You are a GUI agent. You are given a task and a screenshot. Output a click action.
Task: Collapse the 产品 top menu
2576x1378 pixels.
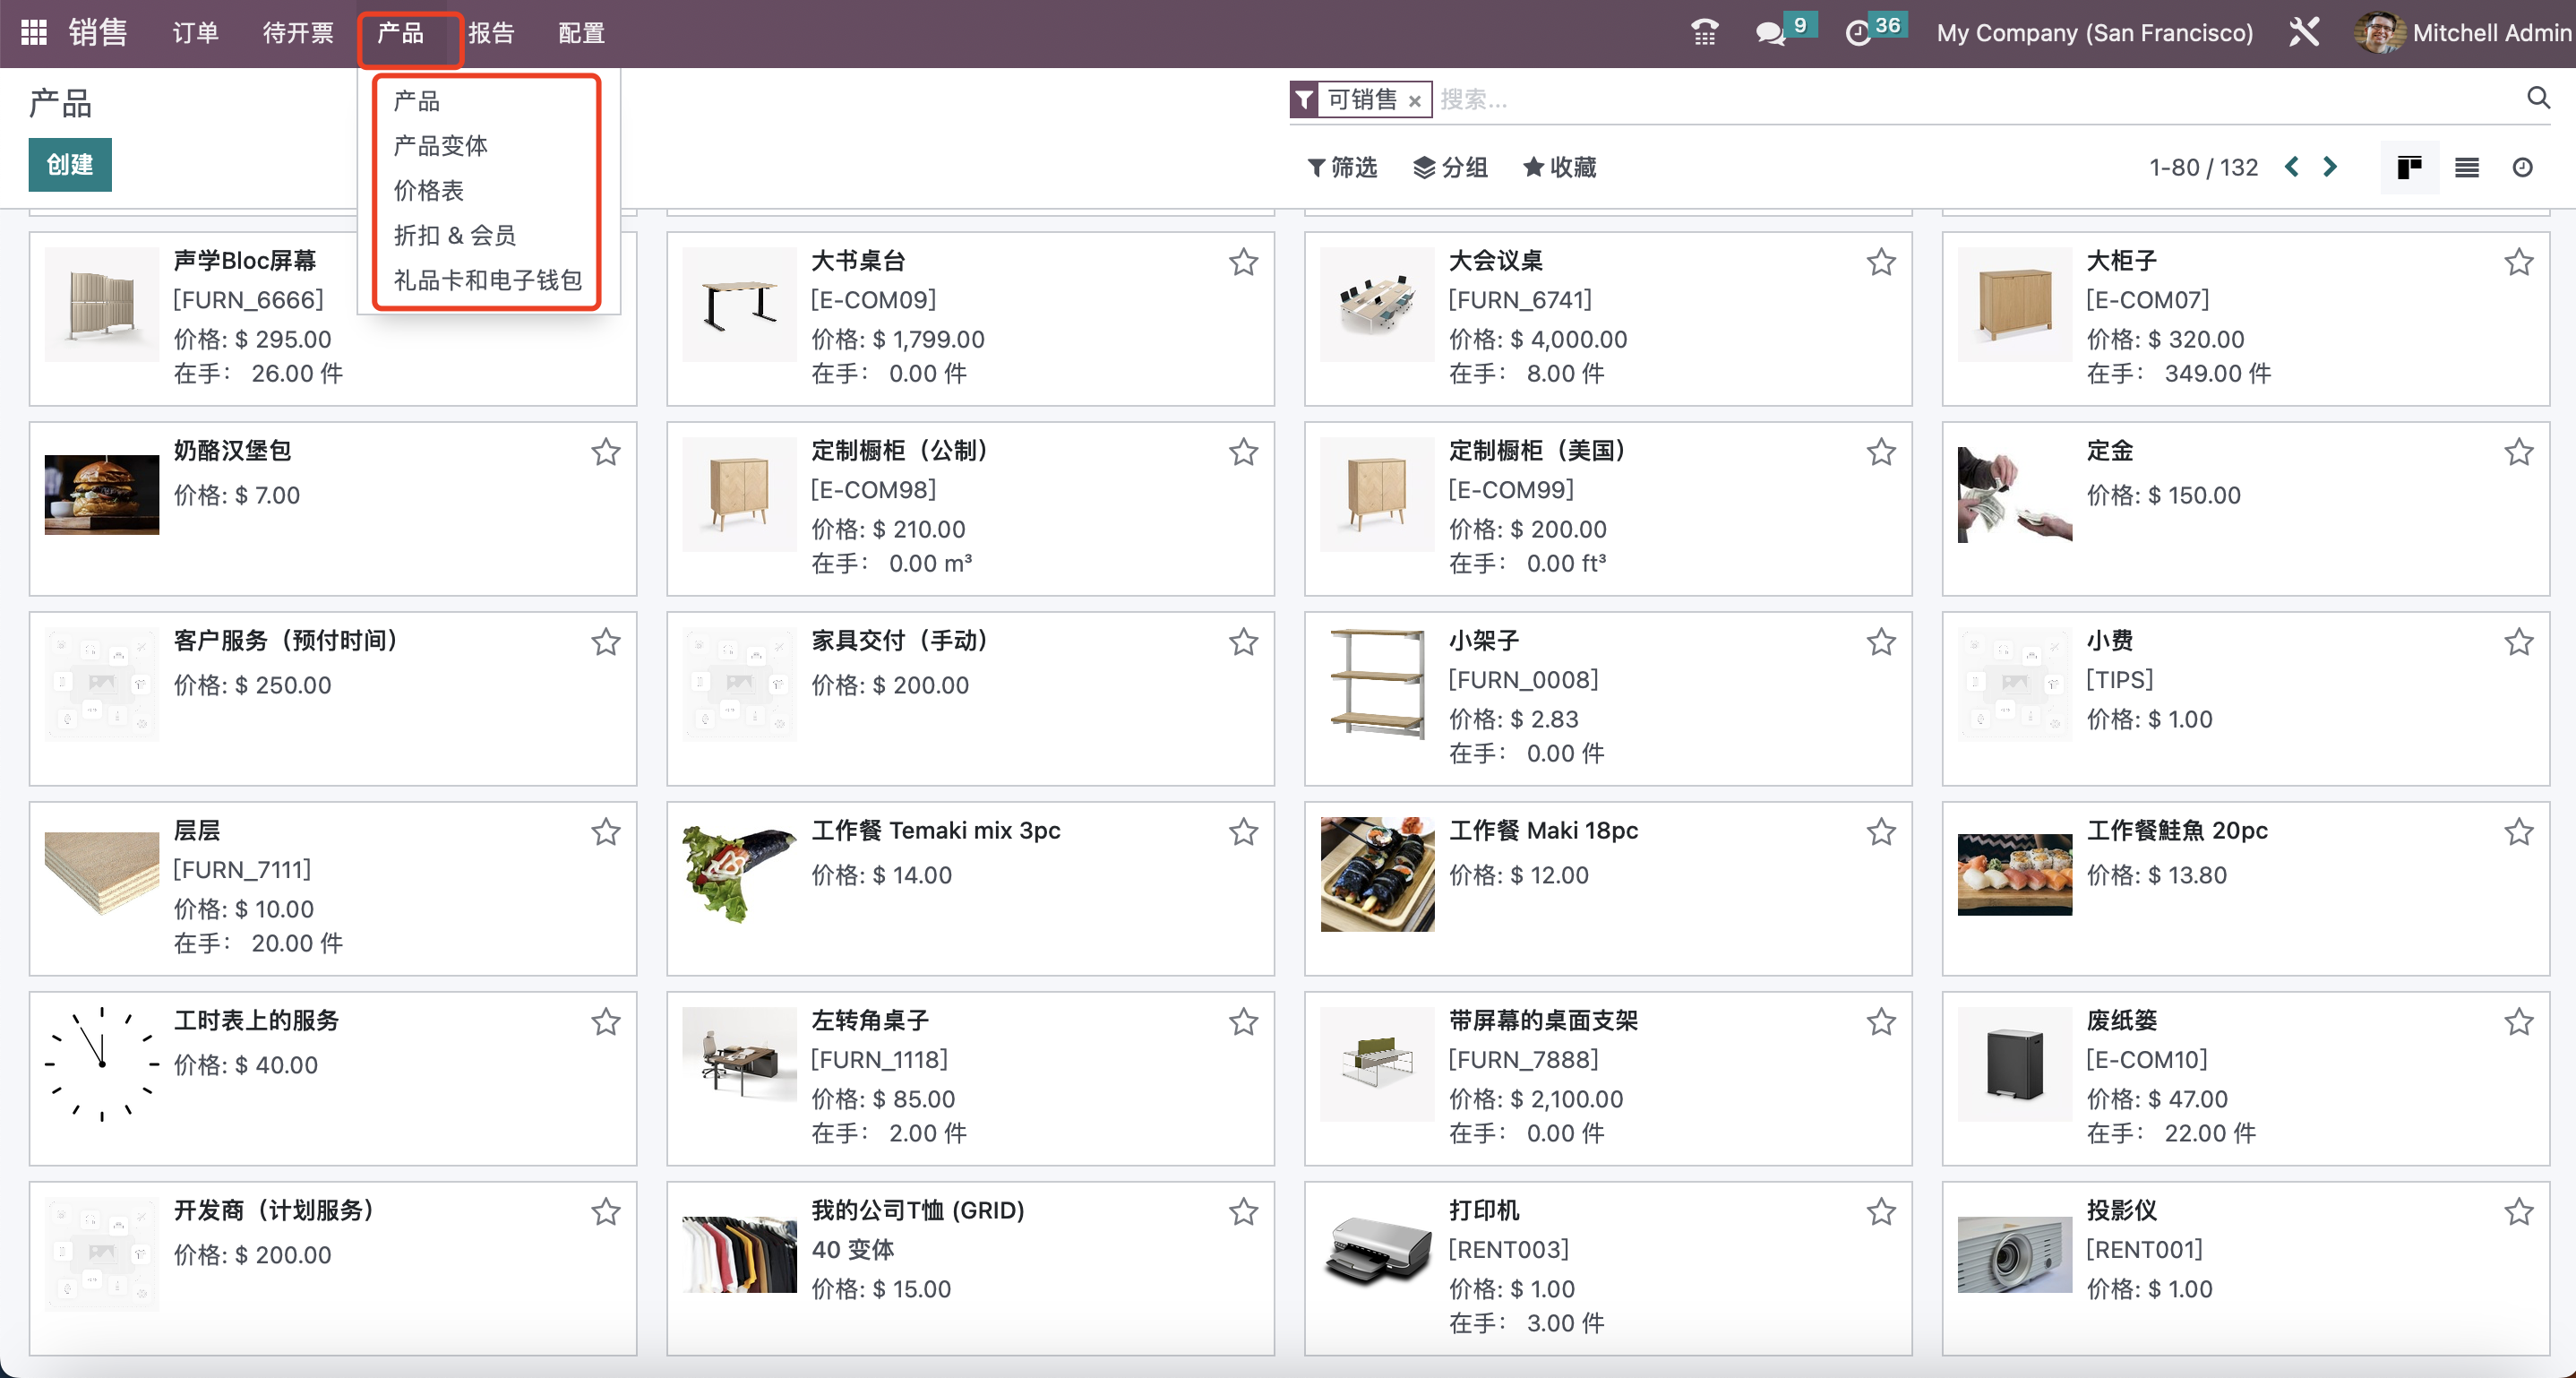(402, 33)
